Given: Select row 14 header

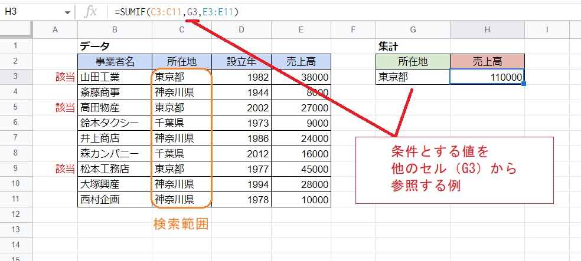Looking at the screenshot, I should (x=17, y=245).
